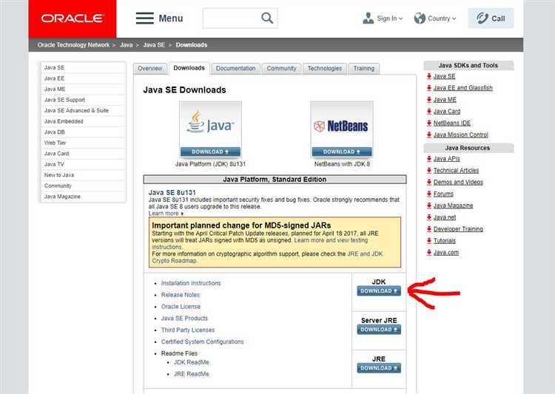Click the Country globe icon

[420, 18]
